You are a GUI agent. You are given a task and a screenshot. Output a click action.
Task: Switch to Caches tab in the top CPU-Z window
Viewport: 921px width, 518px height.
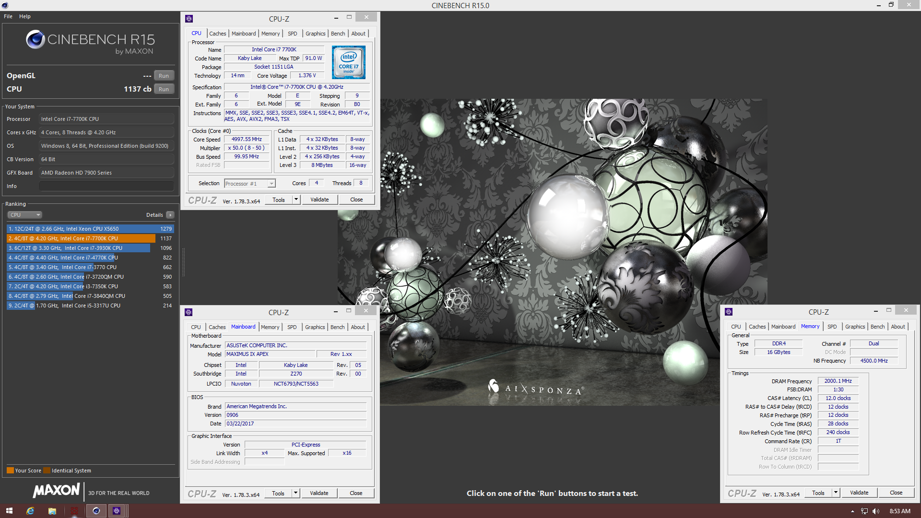218,34
